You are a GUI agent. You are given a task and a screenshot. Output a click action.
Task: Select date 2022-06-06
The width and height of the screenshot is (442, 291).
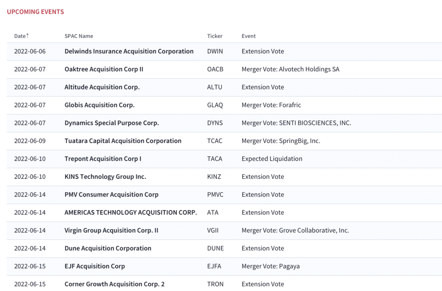click(x=30, y=51)
